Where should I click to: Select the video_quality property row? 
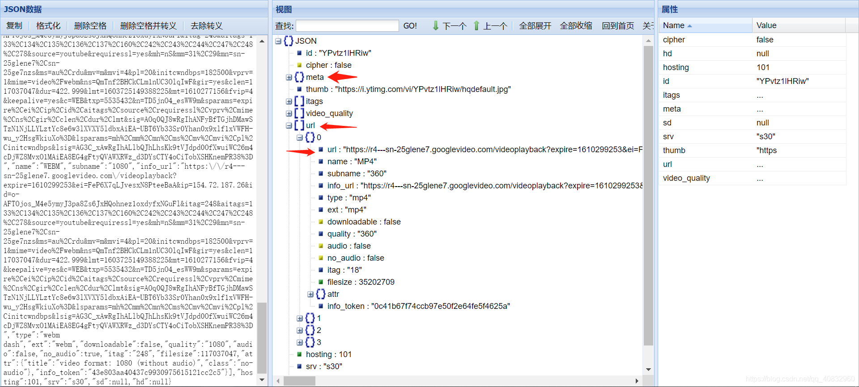point(752,178)
